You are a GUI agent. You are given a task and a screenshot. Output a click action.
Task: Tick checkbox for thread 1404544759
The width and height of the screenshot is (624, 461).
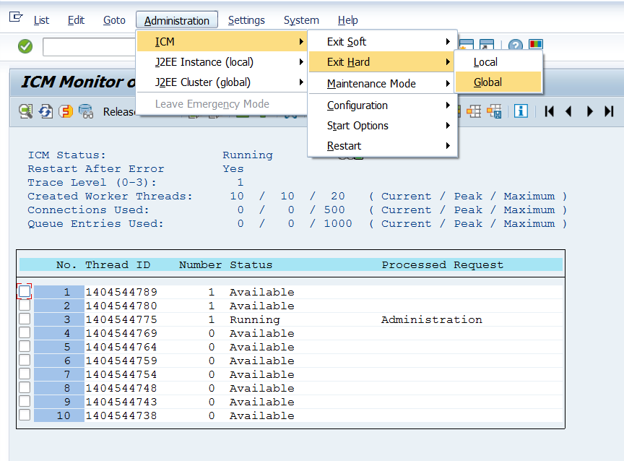click(25, 360)
